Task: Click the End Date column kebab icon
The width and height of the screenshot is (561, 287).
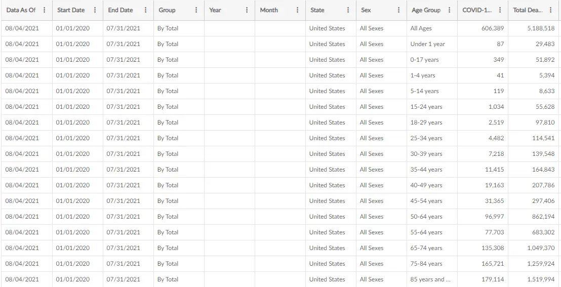Action: (x=146, y=10)
